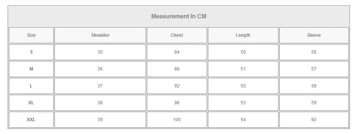Click sleeve value 60 cell
Screen dimensions: 358x134
click(314, 120)
